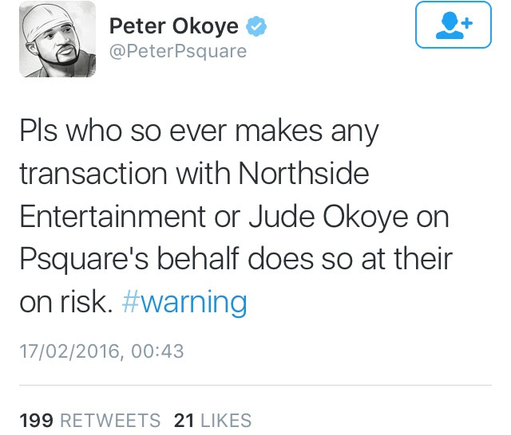This screenshot has height=435, width=511.
Task: Click the divider line above retweet counts
Action: (255, 386)
